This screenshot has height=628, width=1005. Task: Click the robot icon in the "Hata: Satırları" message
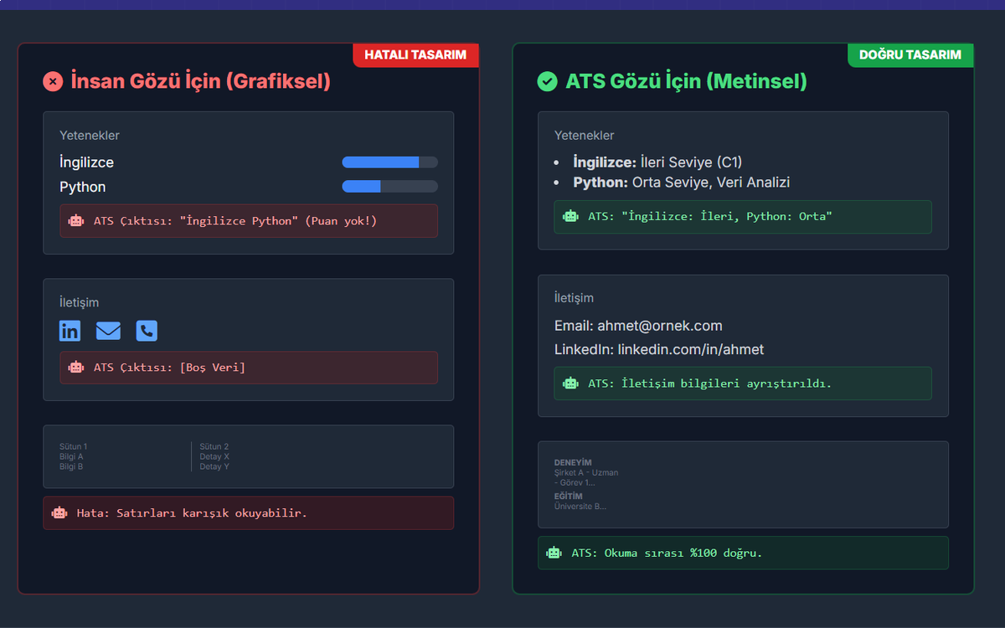point(59,512)
